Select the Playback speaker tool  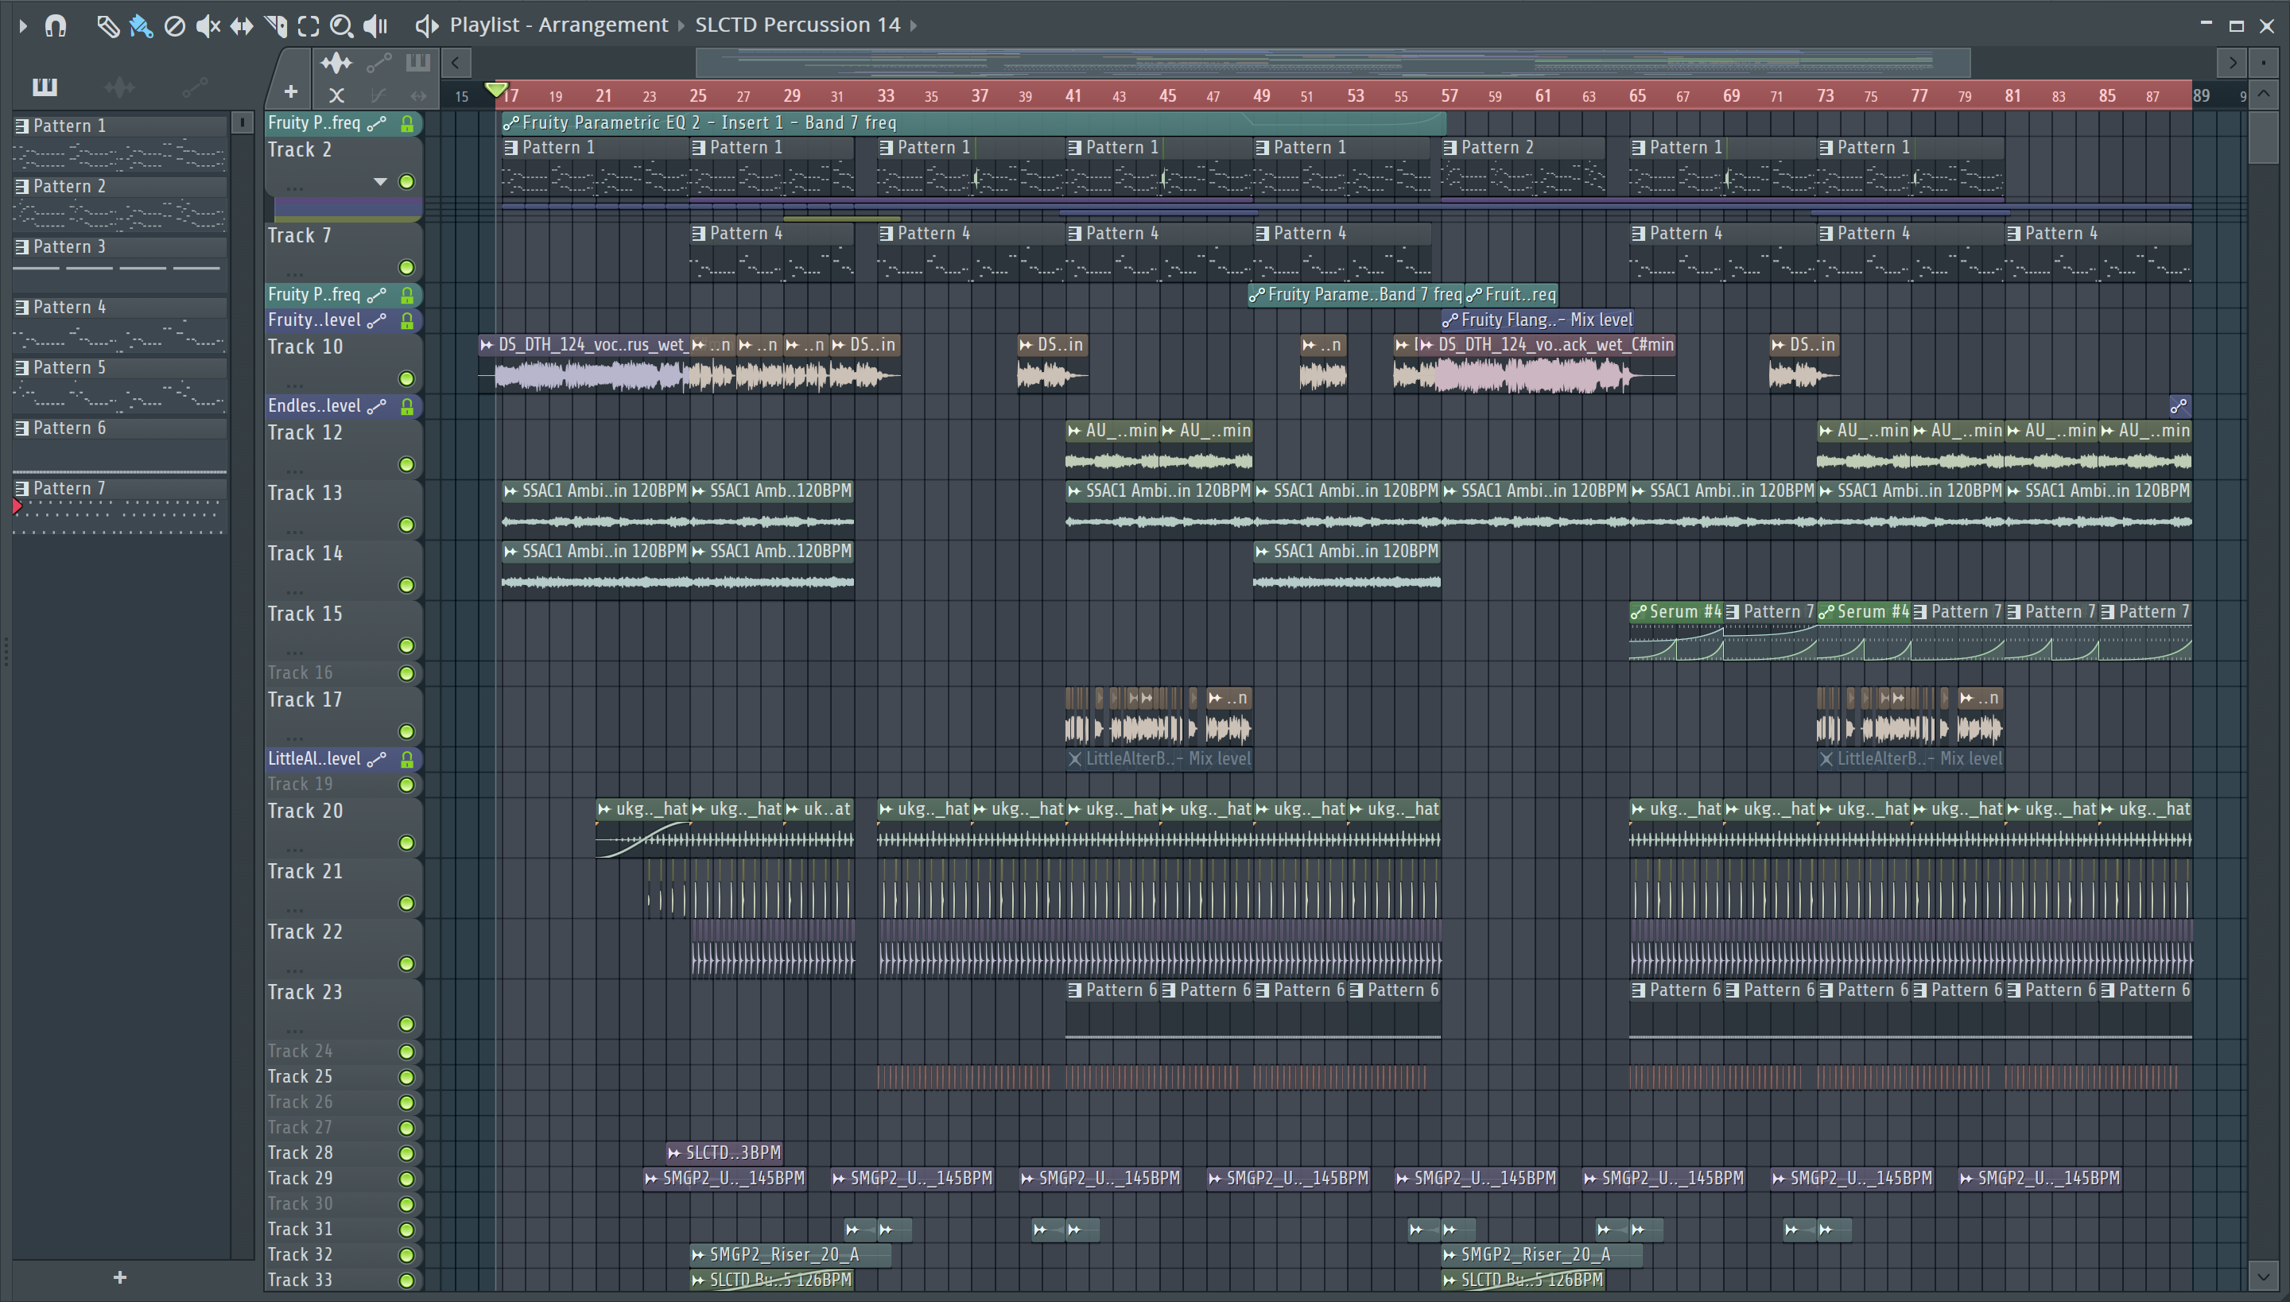tap(375, 26)
